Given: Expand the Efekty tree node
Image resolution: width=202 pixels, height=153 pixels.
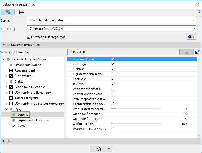Looking at the screenshot, I should click(x=6, y=81).
